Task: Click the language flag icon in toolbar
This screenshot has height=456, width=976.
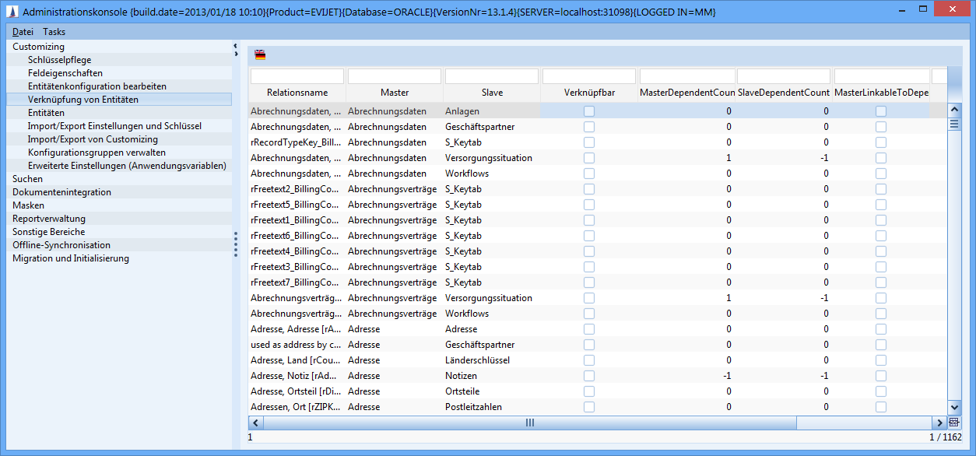Action: pos(260,55)
